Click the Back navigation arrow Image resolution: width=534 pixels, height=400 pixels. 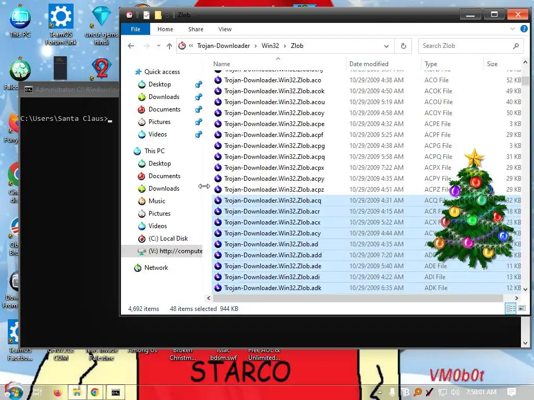(x=131, y=46)
